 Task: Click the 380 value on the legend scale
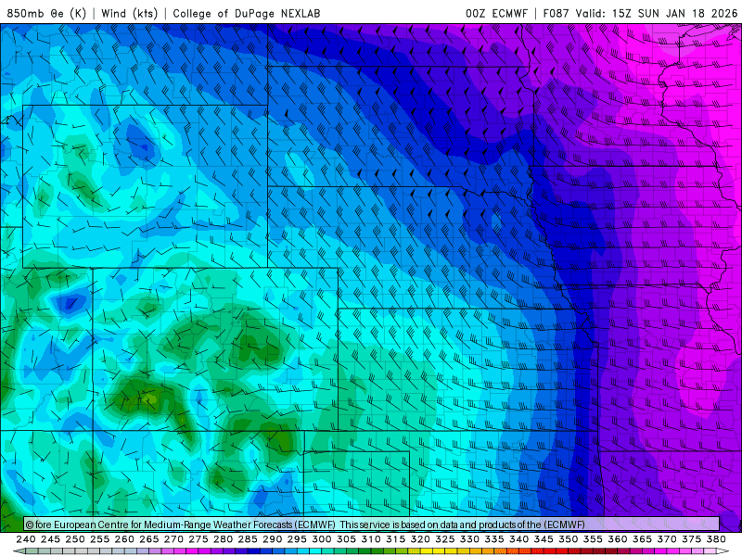(715, 539)
